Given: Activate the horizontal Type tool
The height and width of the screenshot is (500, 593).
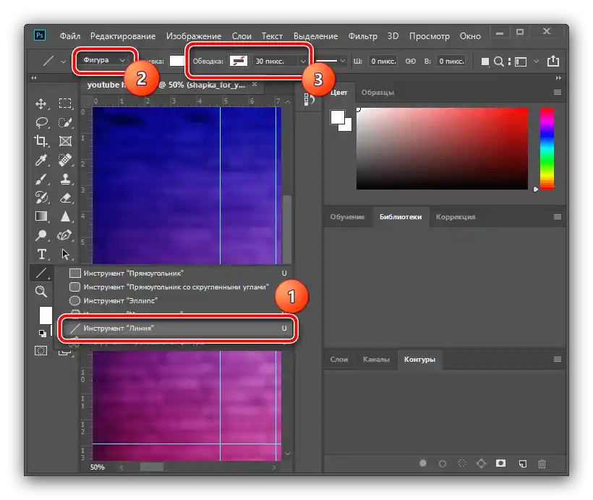Looking at the screenshot, I should pyautogui.click(x=42, y=254).
